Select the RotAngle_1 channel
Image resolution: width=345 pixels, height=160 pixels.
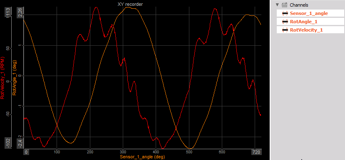point(310,22)
